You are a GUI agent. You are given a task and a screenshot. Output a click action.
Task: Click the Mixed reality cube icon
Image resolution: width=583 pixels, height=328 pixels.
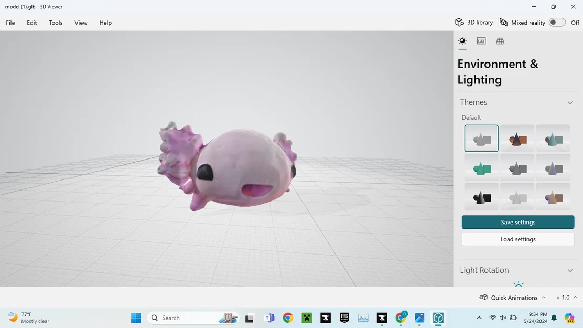pos(503,23)
